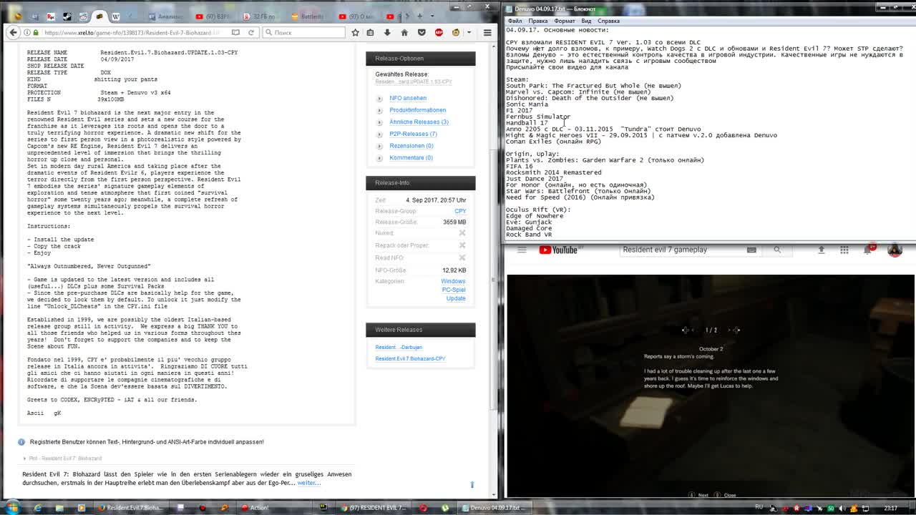916x515 pixels.
Task: Open the YouTube guide hamburger menu
Action: coord(522,250)
